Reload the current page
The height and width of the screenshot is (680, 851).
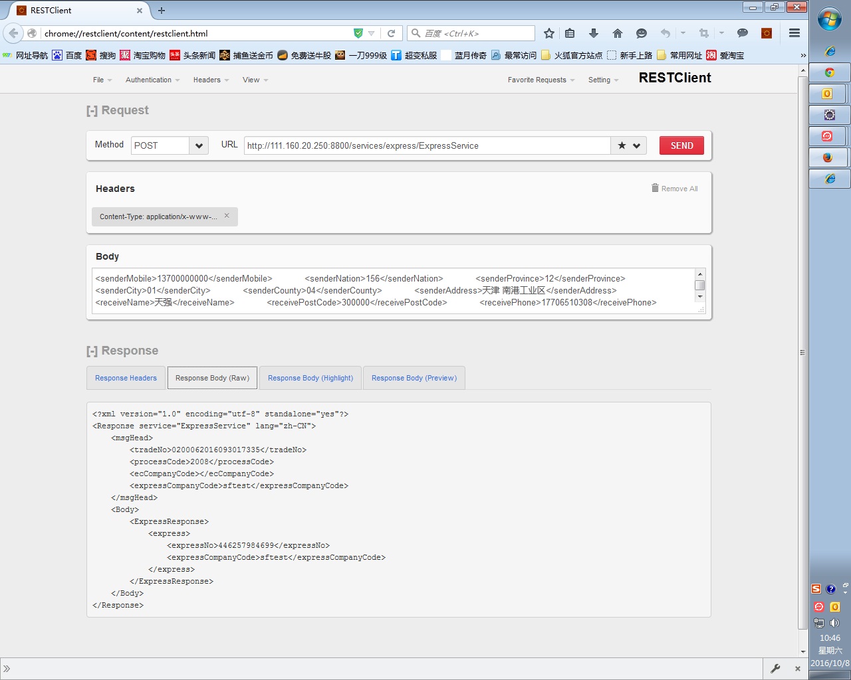tap(392, 33)
